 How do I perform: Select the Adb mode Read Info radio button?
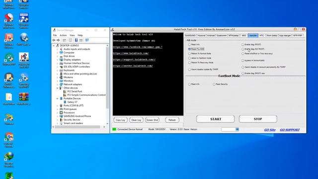tap(189, 45)
